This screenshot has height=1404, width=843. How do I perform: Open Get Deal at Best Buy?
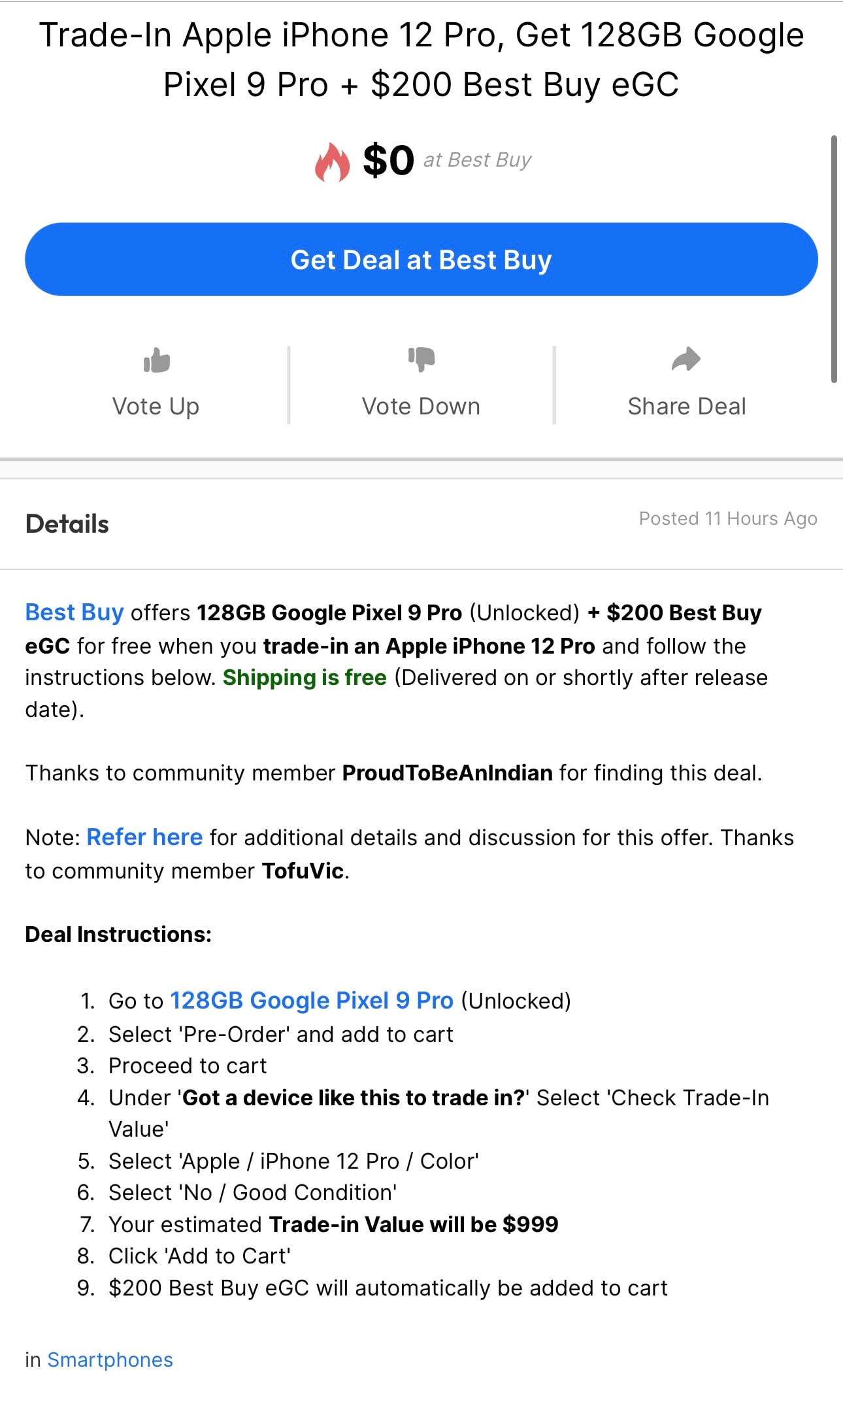tap(421, 259)
